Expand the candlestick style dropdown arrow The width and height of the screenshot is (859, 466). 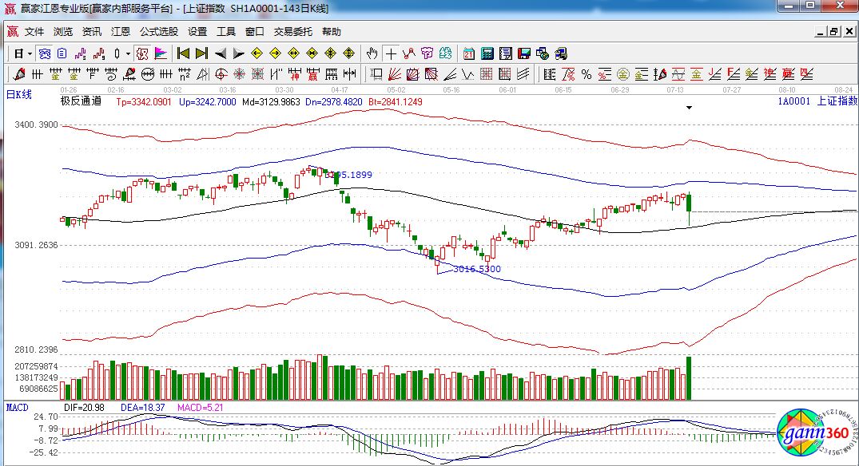[129, 53]
